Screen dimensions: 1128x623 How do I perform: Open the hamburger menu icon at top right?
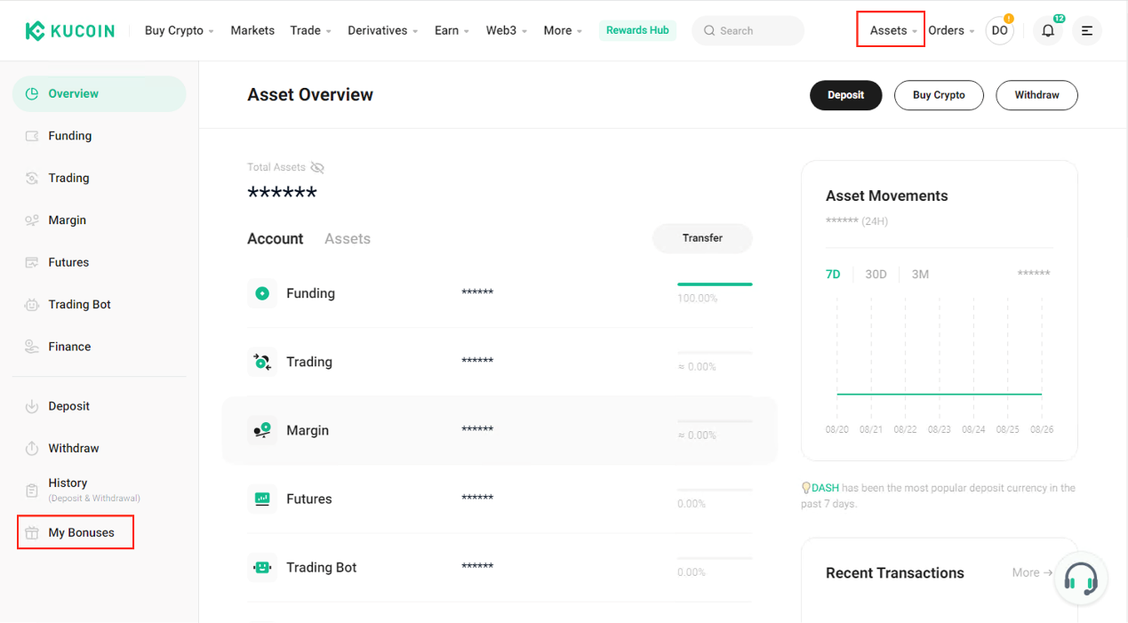(x=1087, y=30)
